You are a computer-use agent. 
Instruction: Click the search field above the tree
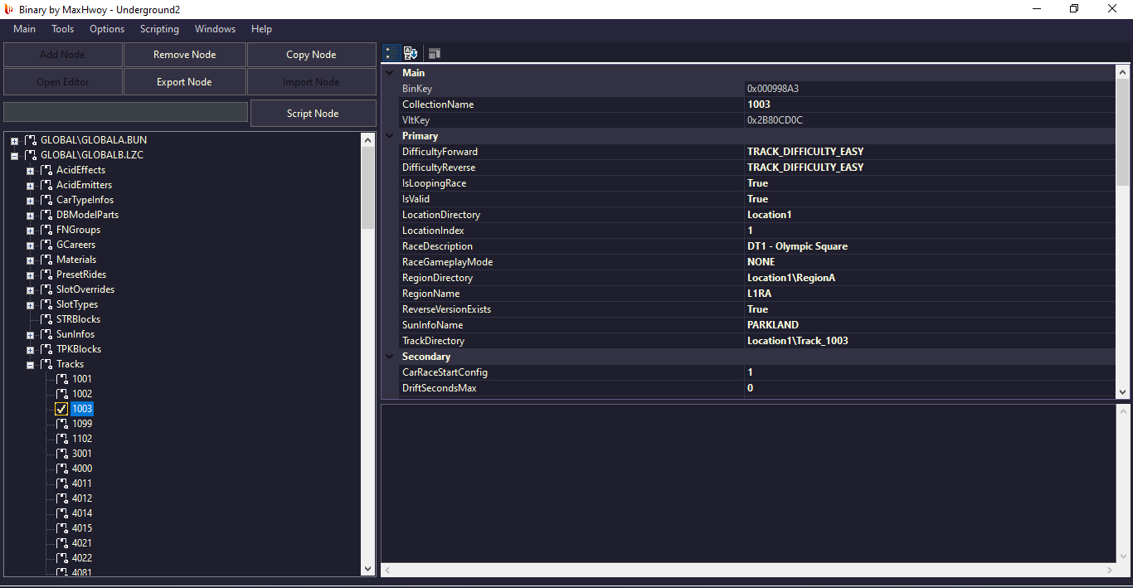coord(125,112)
